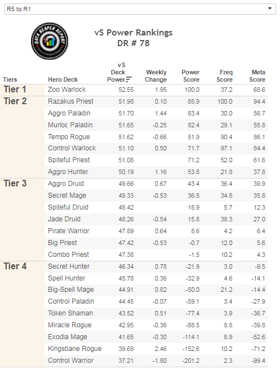Click the Tier 3 group label
280x369 pixels.
click(x=15, y=183)
